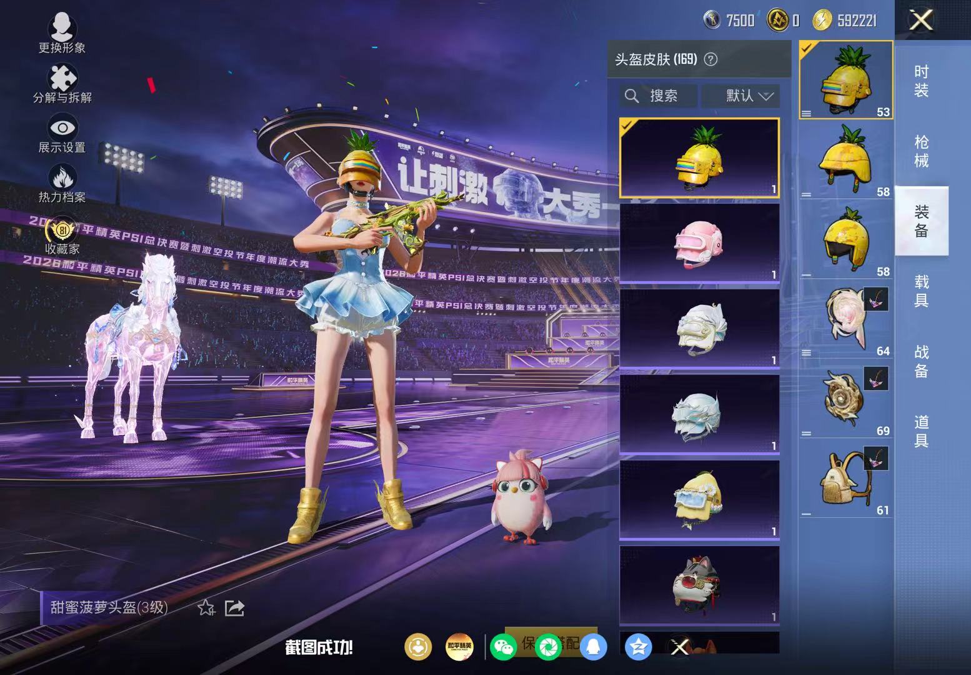Viewport: 971px width, 675px height.
Task: Switch to the 时装 tab
Action: point(922,81)
